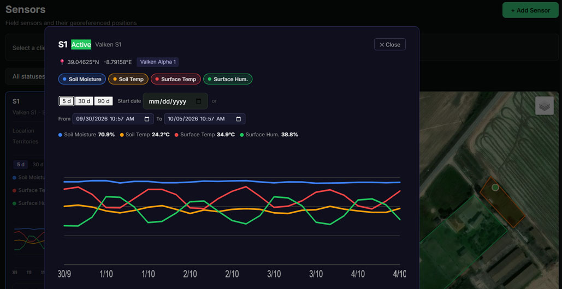Close the S1 sensor detail dialog
The image size is (562, 289).
click(389, 44)
